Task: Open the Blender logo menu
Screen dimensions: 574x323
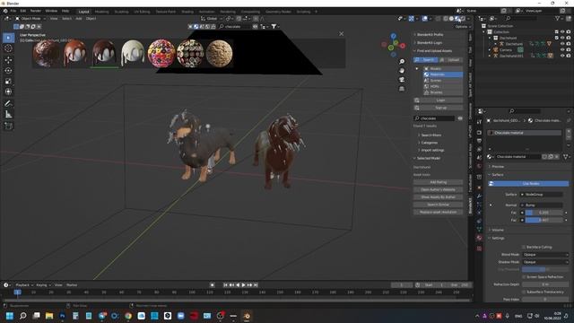Action: (x=5, y=12)
